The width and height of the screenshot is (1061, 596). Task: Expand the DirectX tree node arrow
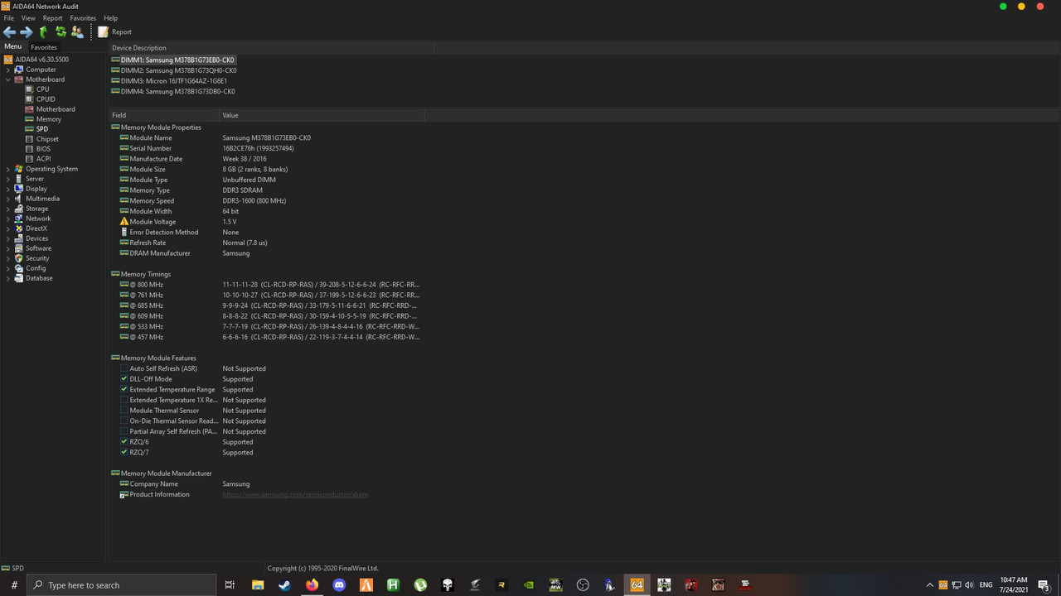8,228
